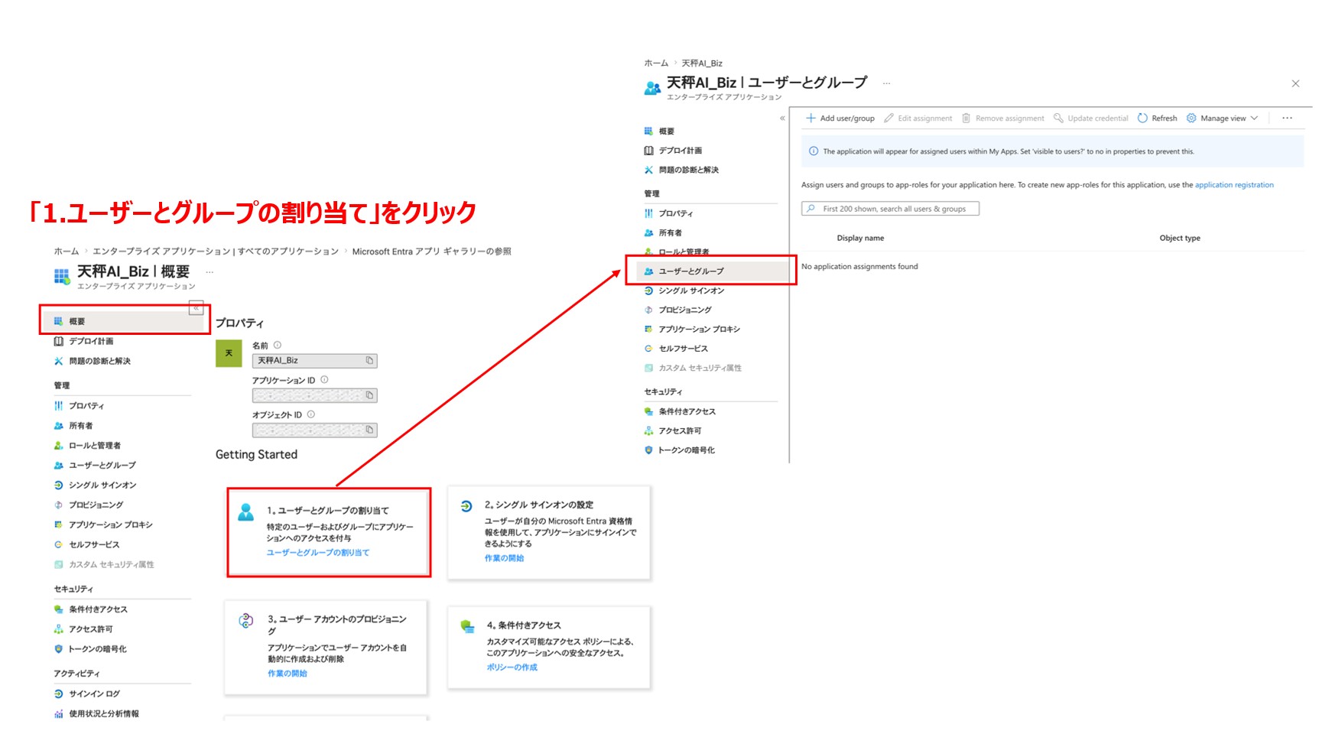
Task: Sort by Display name column header
Action: coord(860,239)
